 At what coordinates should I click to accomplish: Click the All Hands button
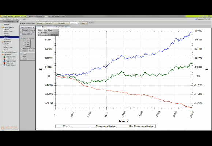(61, 23)
